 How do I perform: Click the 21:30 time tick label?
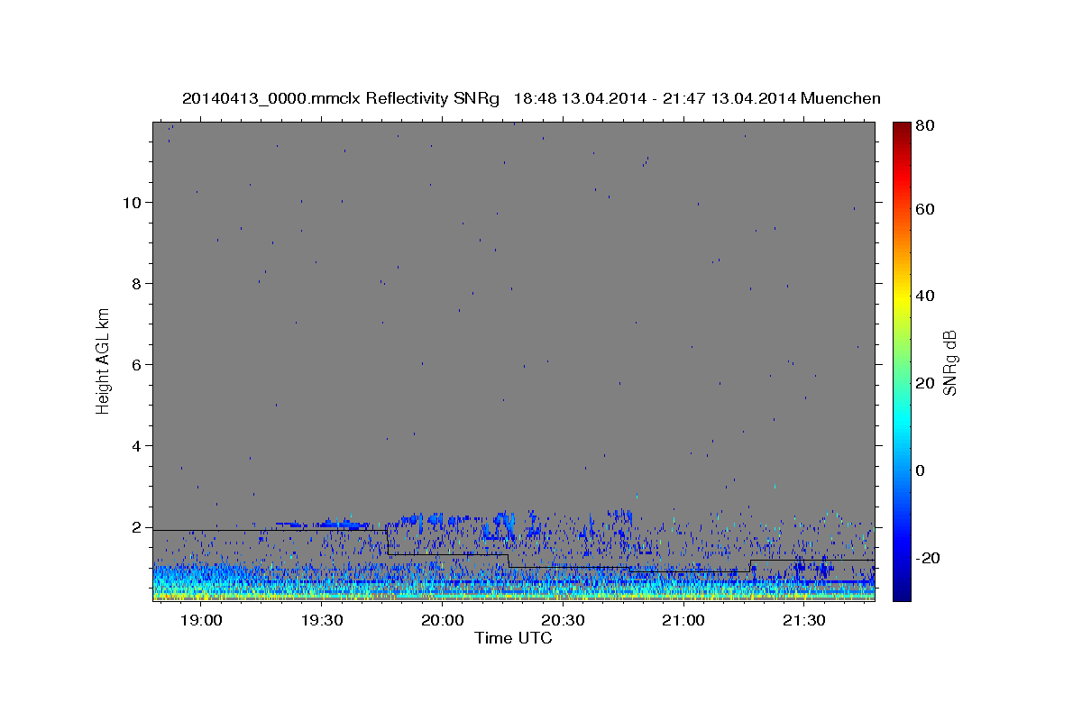(x=804, y=620)
